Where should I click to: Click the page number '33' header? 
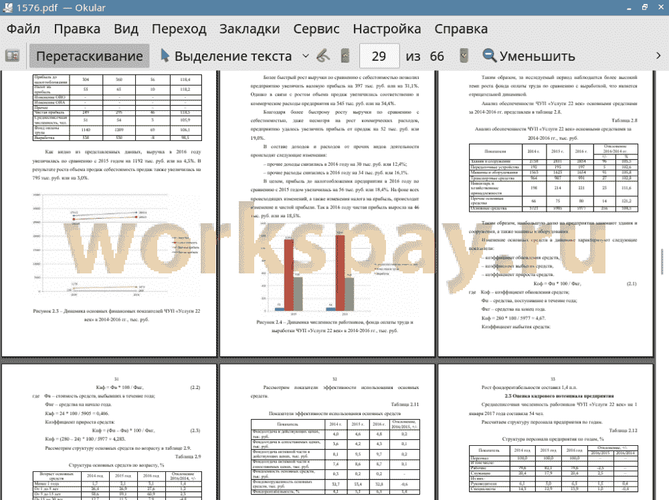[553, 379]
